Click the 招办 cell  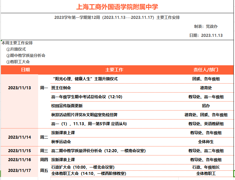[x=206, y=106]
